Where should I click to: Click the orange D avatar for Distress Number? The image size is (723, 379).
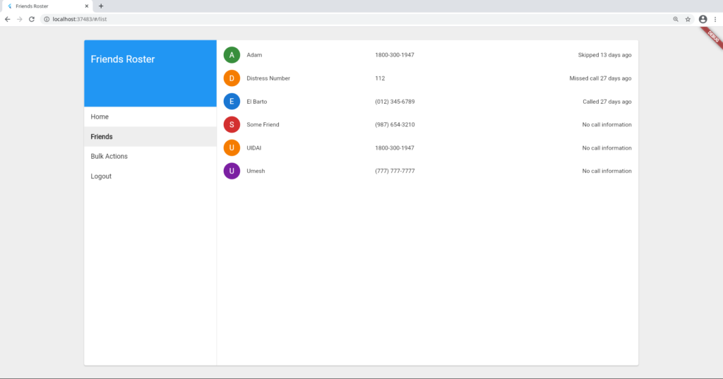[232, 78]
